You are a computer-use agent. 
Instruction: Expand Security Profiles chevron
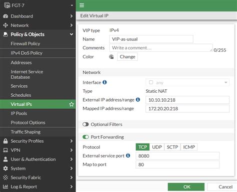(x=71, y=141)
